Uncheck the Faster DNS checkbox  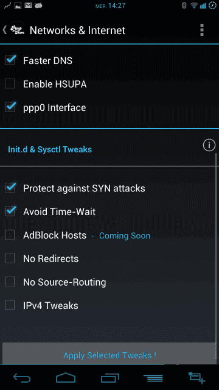10,60
